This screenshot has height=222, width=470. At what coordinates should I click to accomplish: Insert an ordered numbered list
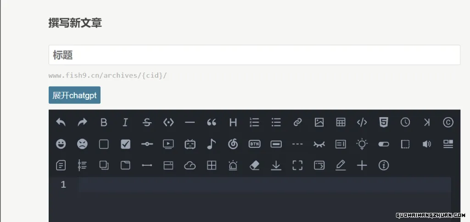tap(254, 122)
